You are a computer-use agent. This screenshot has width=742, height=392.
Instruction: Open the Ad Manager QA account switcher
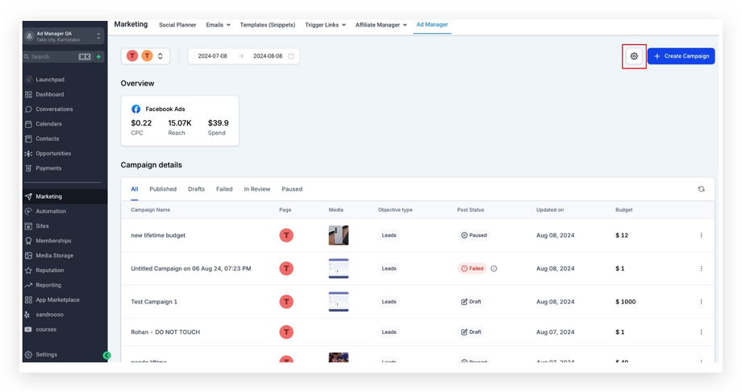coord(64,36)
